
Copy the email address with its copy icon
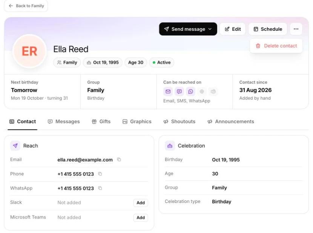(x=119, y=159)
